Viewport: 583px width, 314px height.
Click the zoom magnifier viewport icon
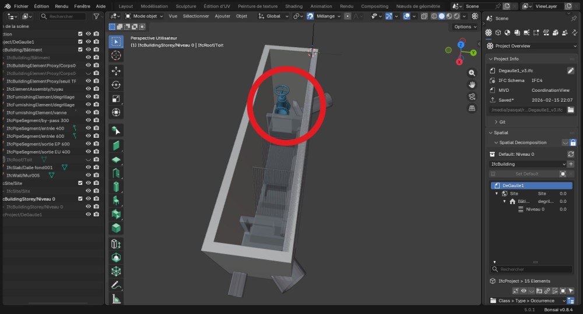(x=472, y=73)
